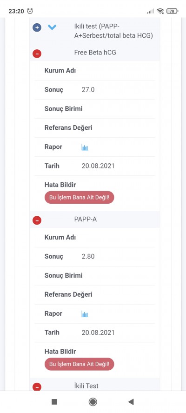
Task: Tap the Android back navigation button
Action: [131, 402]
